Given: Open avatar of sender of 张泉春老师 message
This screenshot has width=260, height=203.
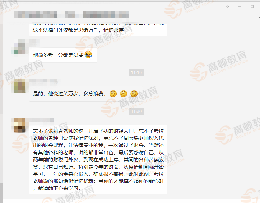Looking at the screenshot, I should pyautogui.click(x=18, y=125).
